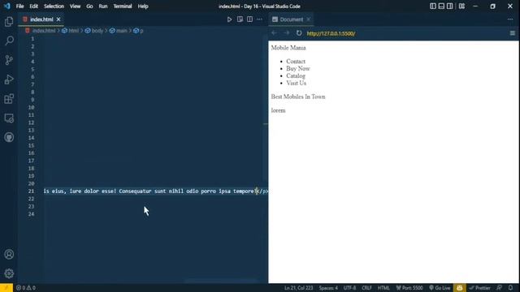Split the editor right

249,19
